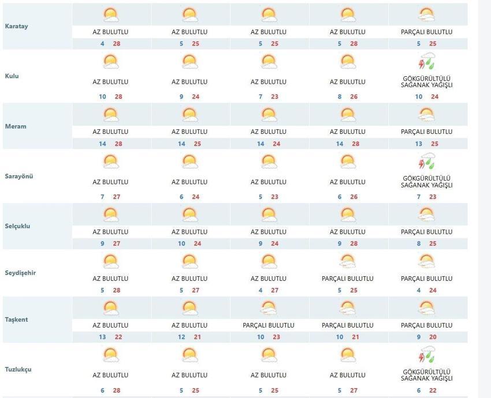This screenshot has height=398, width=491.
Task: Click the first sun icon in Meram's row
Action: (x=110, y=113)
